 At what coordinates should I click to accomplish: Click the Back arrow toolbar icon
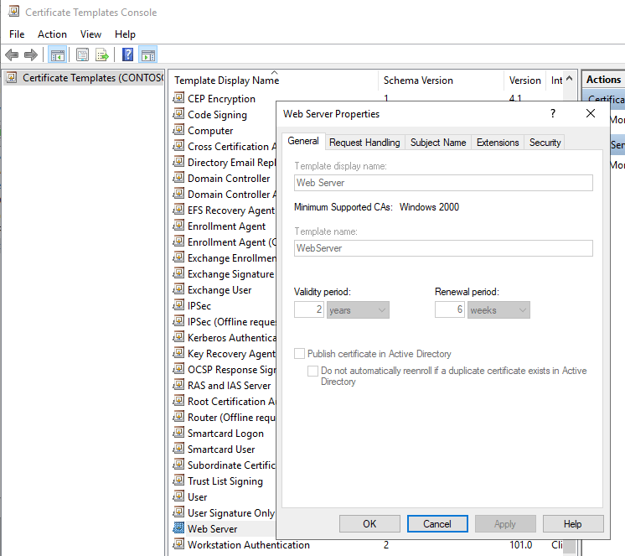coord(12,55)
